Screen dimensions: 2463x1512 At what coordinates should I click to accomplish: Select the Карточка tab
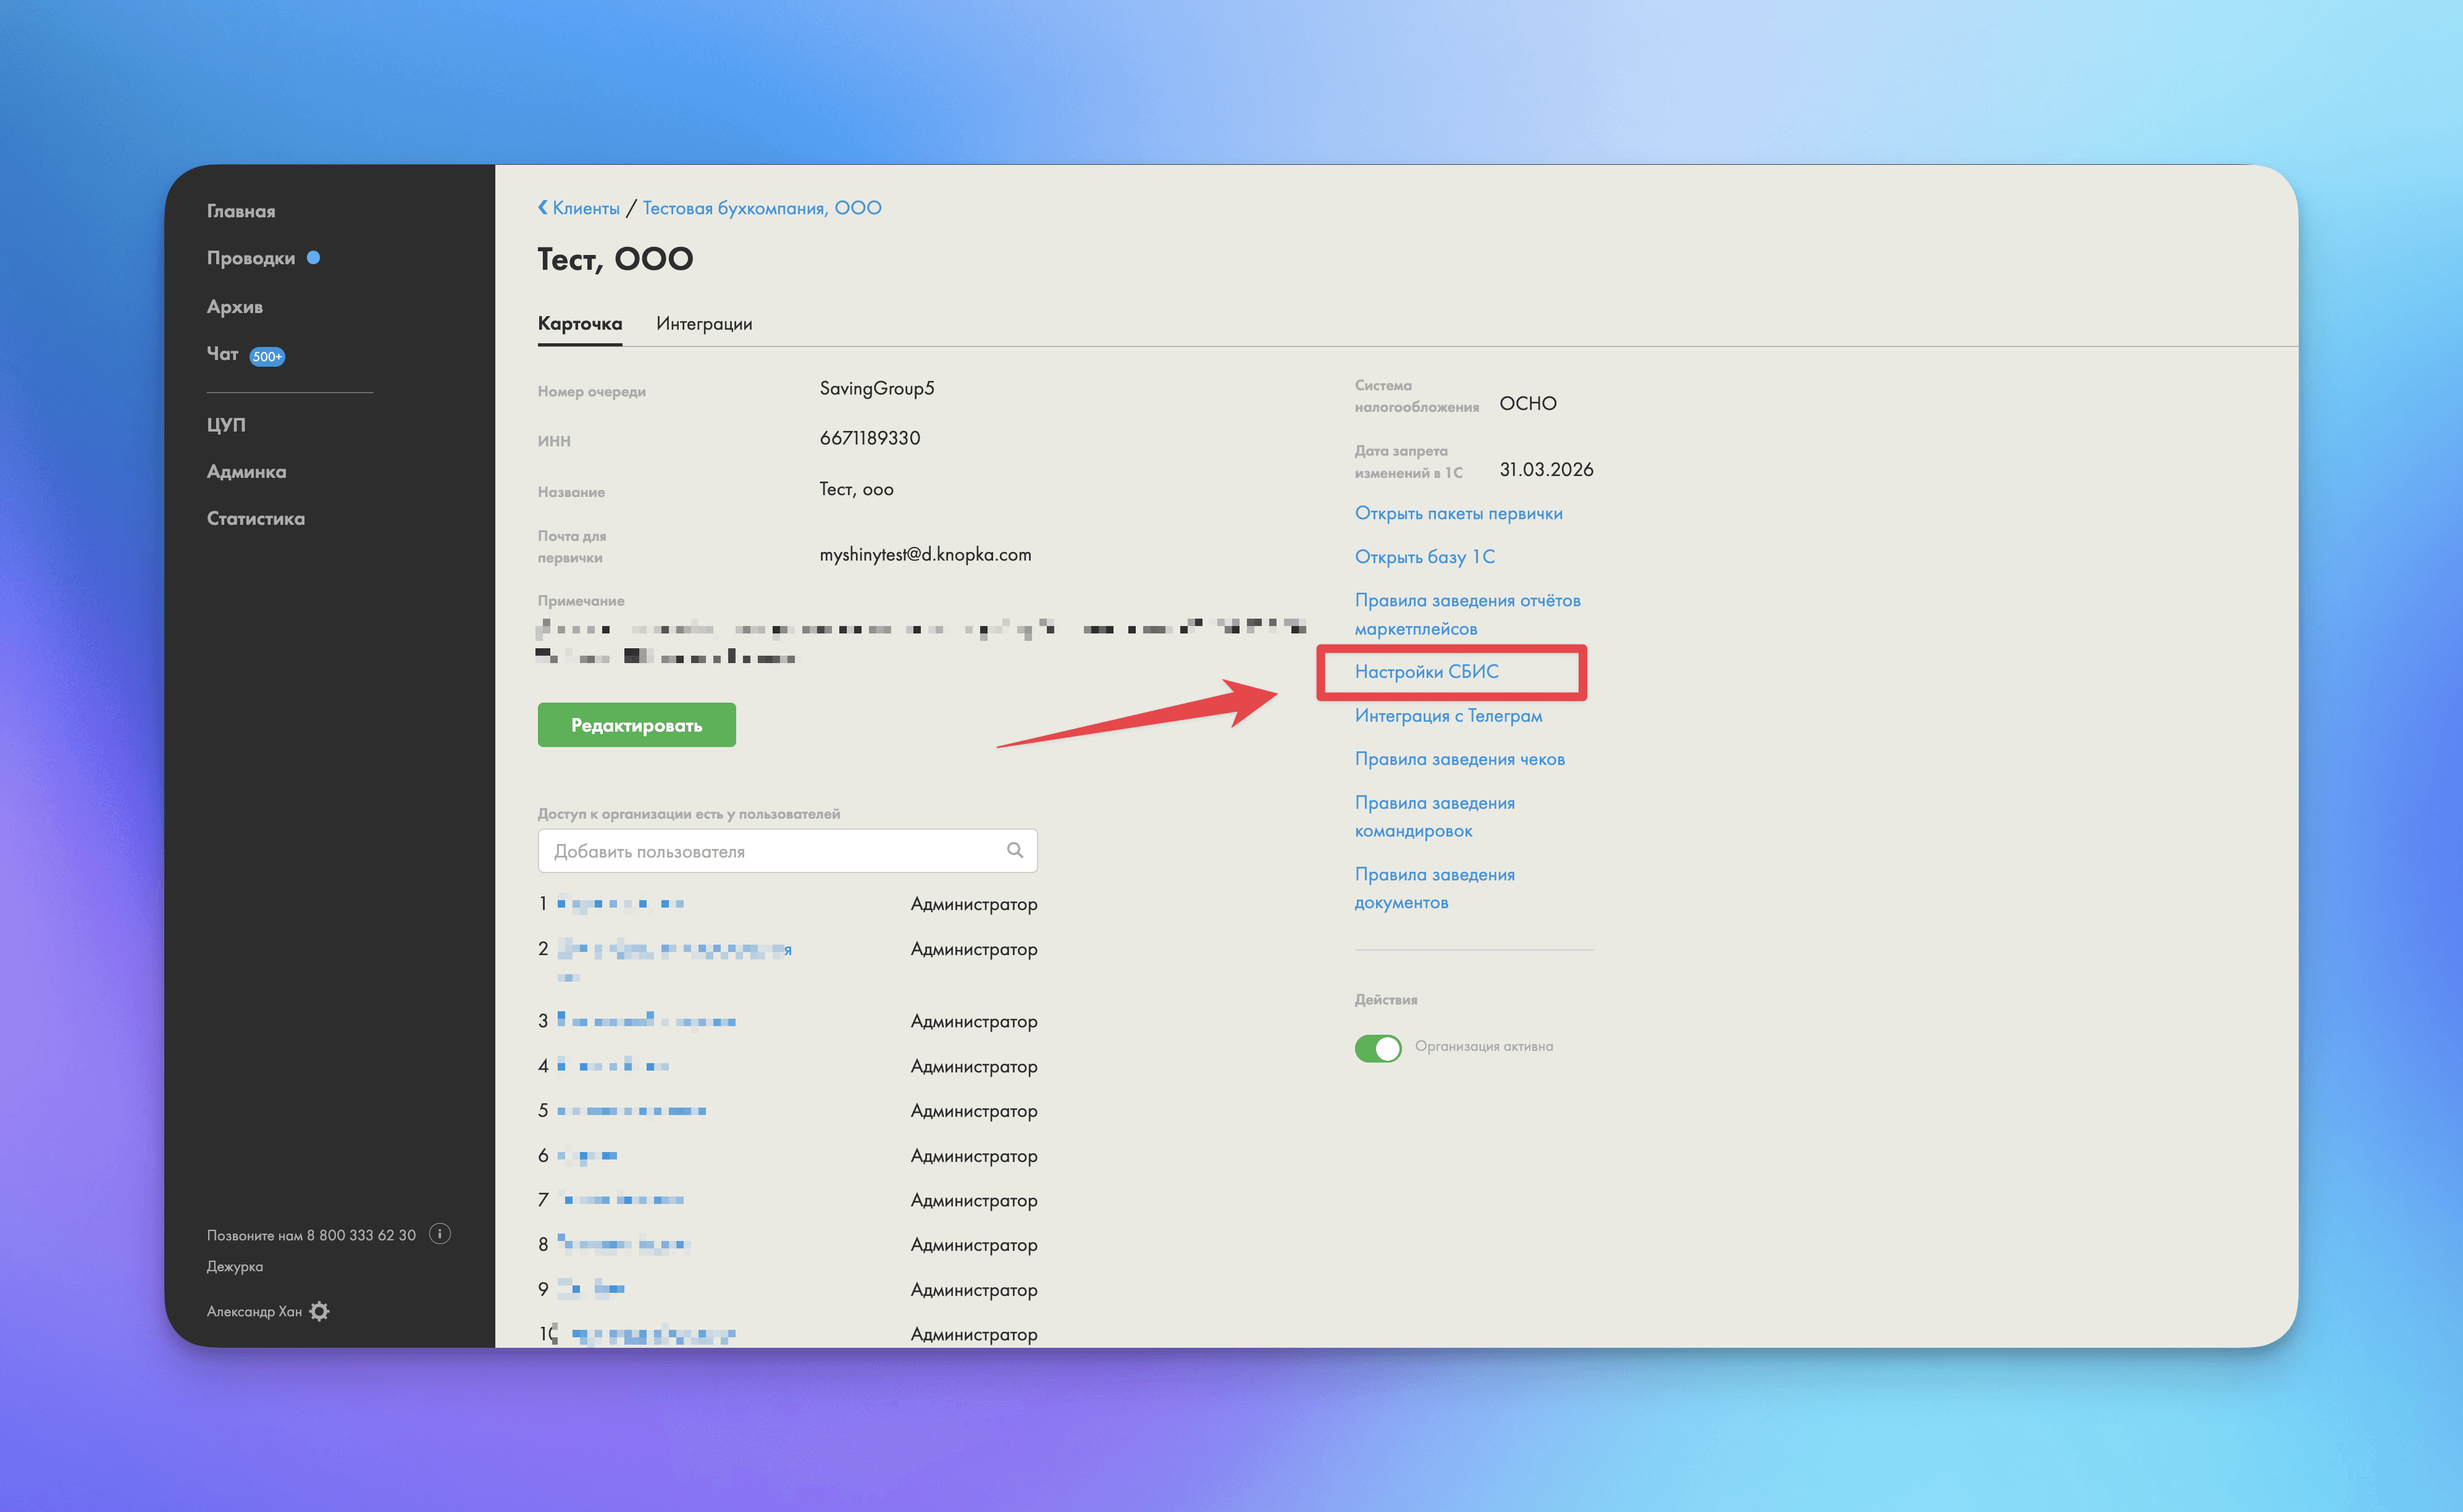tap(579, 323)
